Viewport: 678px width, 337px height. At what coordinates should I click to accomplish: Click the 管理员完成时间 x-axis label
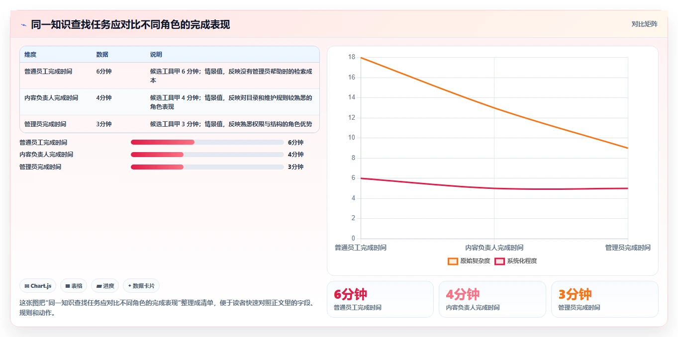tap(628, 248)
